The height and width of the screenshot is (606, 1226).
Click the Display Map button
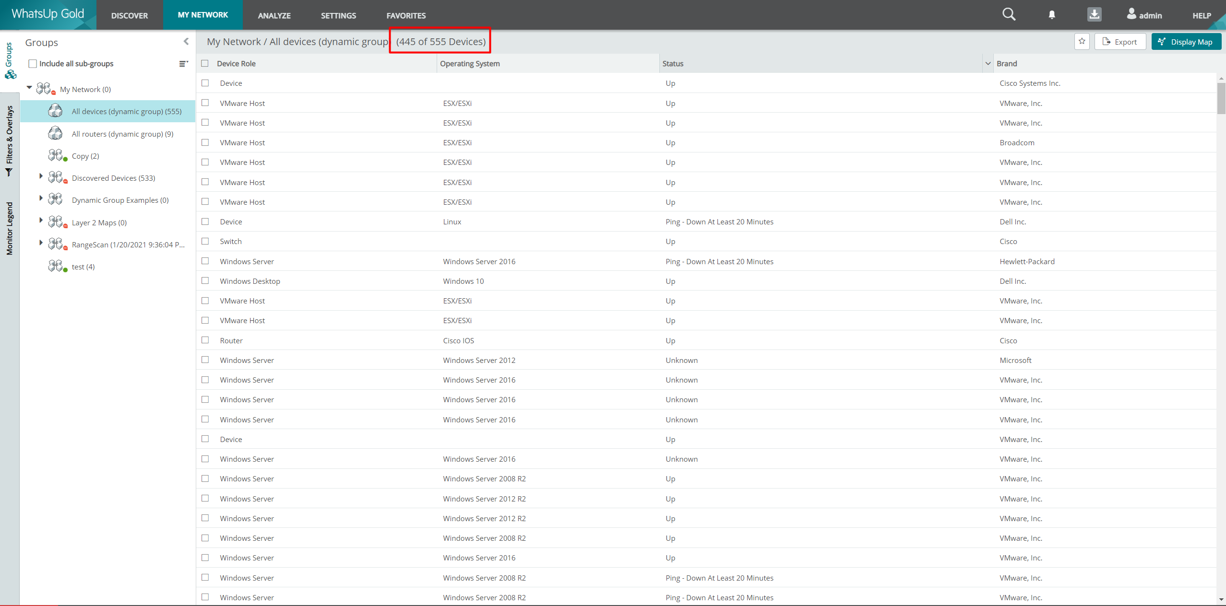click(x=1186, y=42)
